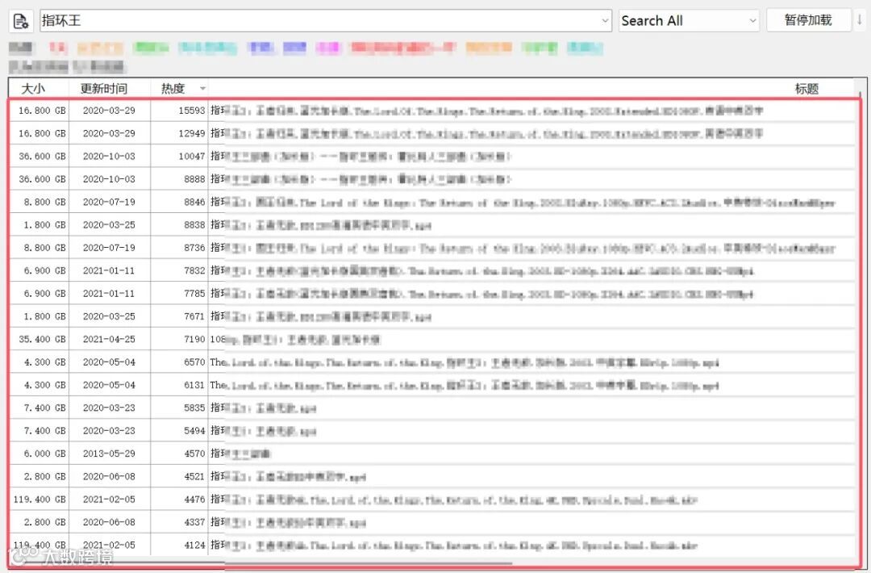Click the document settings icon beside search box
This screenshot has height=573, width=871.
[x=21, y=21]
